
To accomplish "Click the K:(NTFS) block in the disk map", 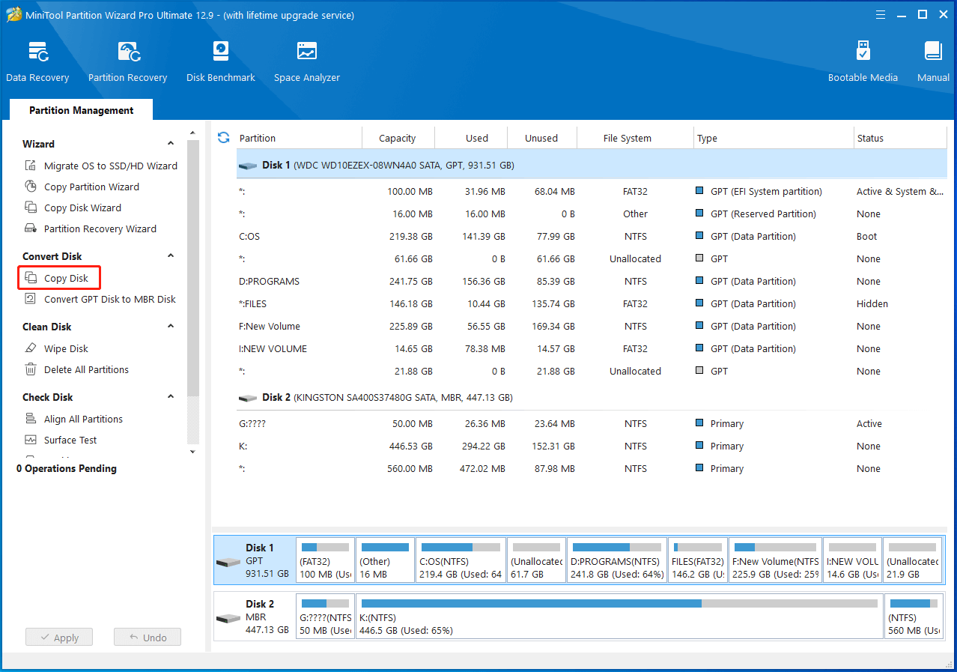I will [x=619, y=616].
